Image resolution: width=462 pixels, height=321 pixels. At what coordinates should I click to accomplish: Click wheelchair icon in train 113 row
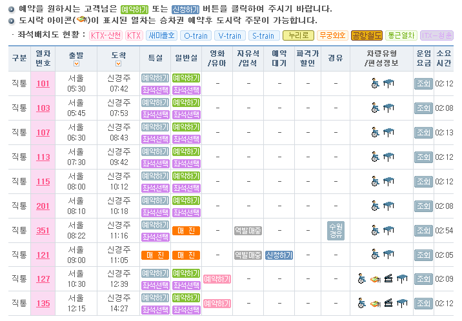pyautogui.click(x=375, y=157)
